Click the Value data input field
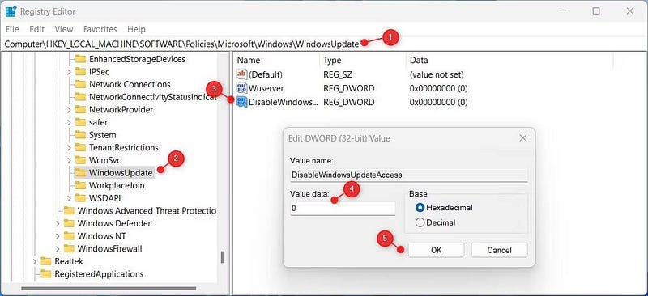Image resolution: width=648 pixels, height=296 pixels. pos(343,209)
